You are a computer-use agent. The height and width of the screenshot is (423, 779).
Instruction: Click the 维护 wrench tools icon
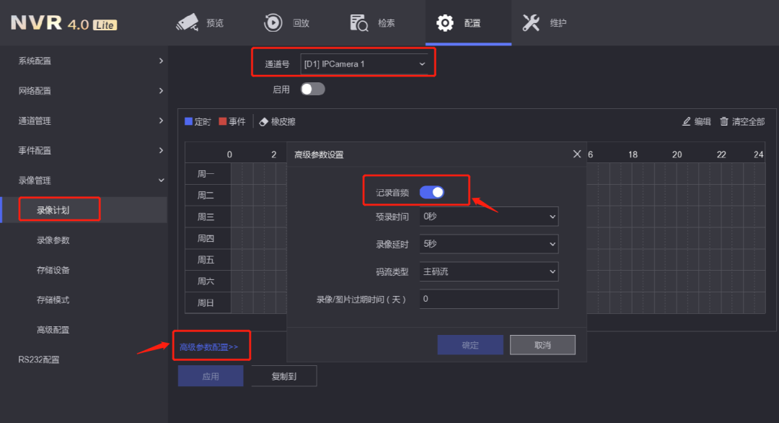[531, 22]
